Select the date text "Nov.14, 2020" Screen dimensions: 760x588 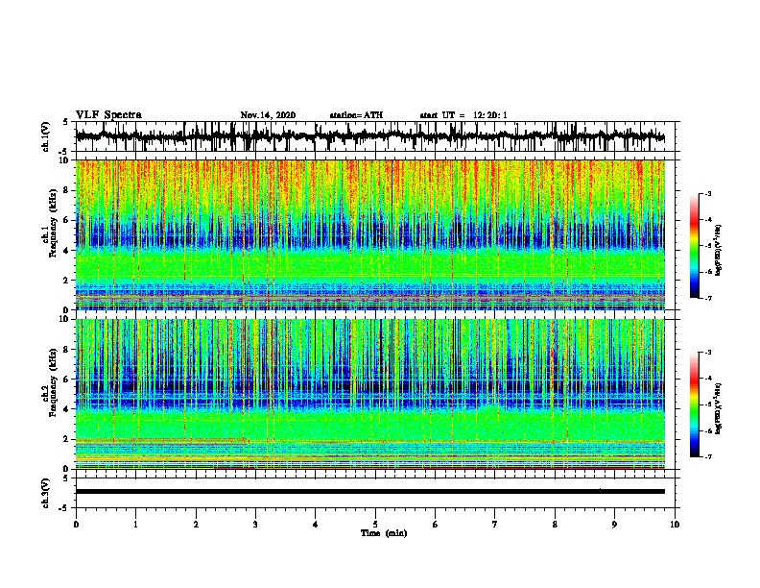tap(268, 115)
